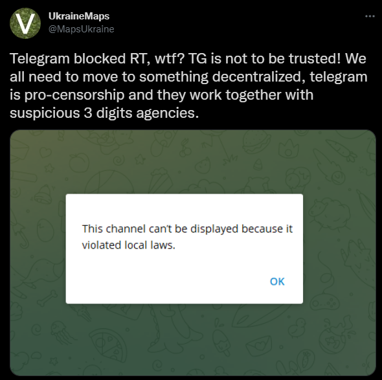Click the apple doodle in upper left area

point(79,162)
